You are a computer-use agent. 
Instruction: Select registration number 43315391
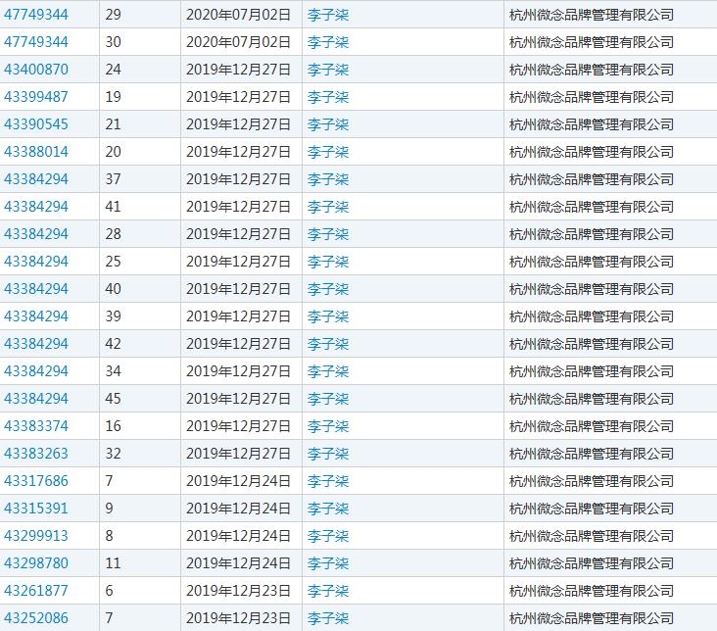[x=36, y=509]
